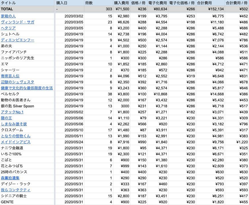Select the ナニワ金融道 title cell

[27, 148]
